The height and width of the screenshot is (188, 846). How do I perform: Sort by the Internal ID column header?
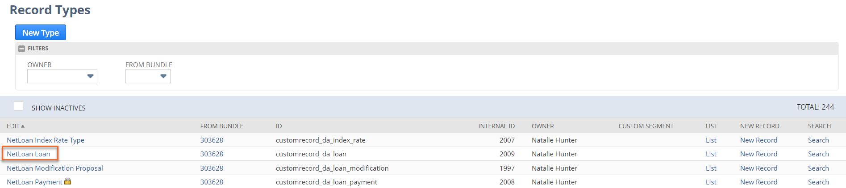(x=496, y=126)
